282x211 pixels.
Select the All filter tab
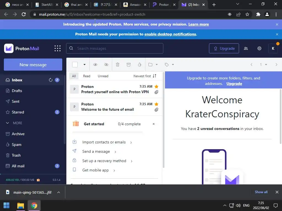(x=74, y=76)
